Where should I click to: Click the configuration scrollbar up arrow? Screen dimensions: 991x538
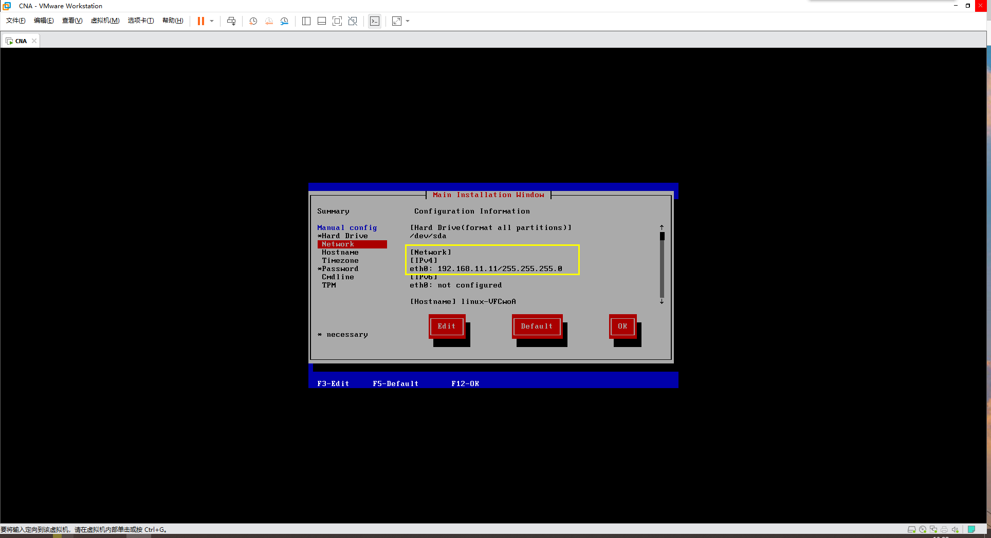(662, 227)
